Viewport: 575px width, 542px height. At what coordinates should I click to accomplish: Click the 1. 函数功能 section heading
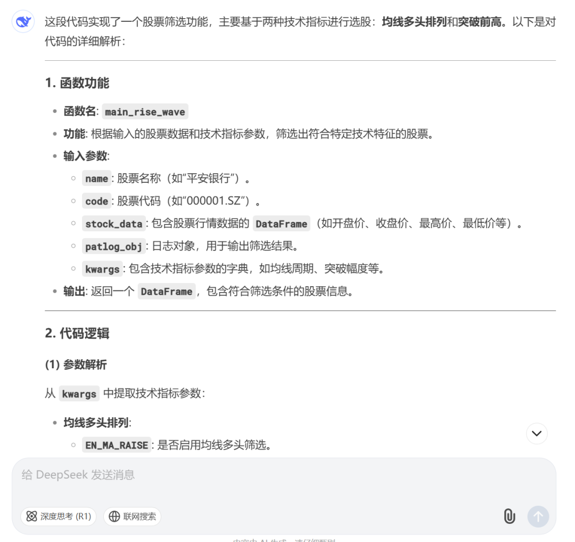pos(77,83)
